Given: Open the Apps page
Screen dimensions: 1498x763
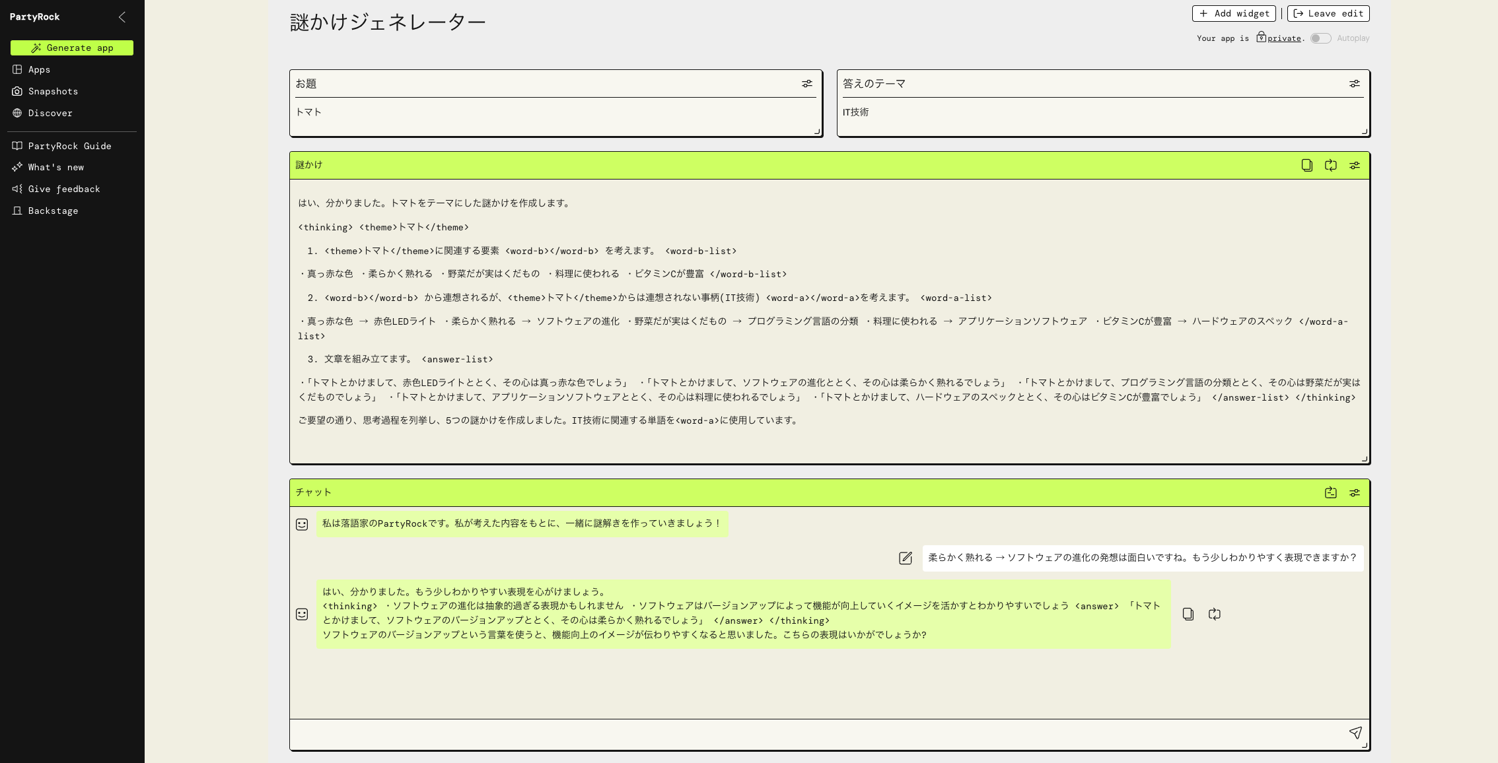Looking at the screenshot, I should 39,69.
